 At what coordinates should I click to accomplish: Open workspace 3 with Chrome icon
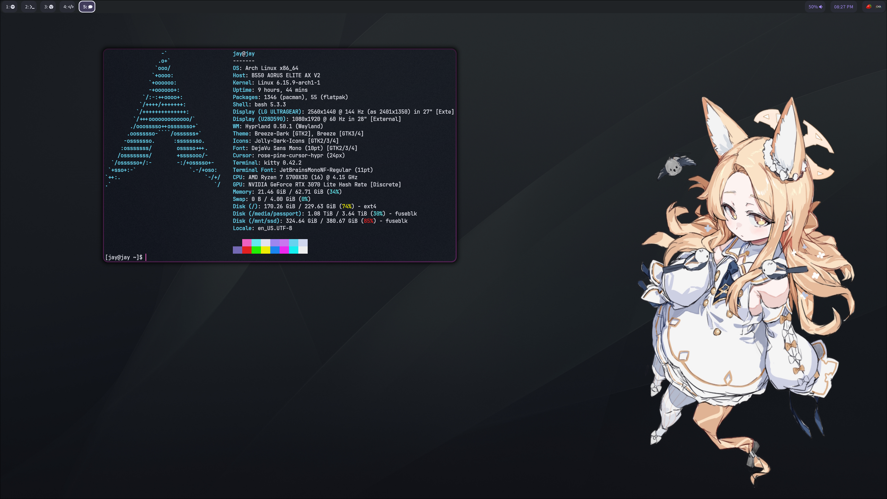(49, 7)
